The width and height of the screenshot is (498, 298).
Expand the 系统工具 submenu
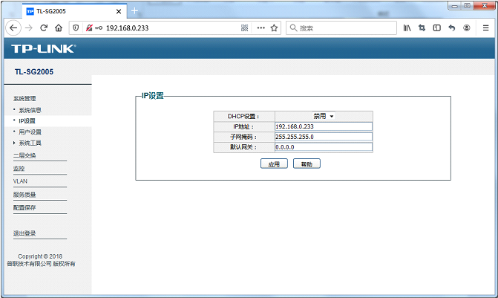pos(30,143)
